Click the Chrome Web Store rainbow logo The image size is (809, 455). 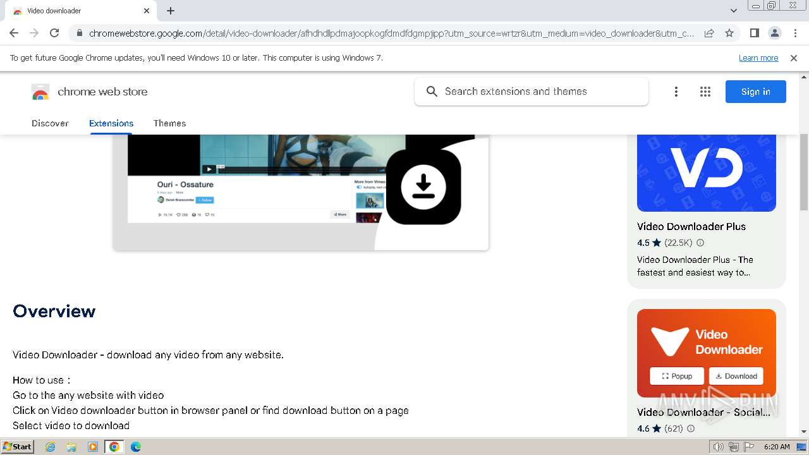point(40,92)
